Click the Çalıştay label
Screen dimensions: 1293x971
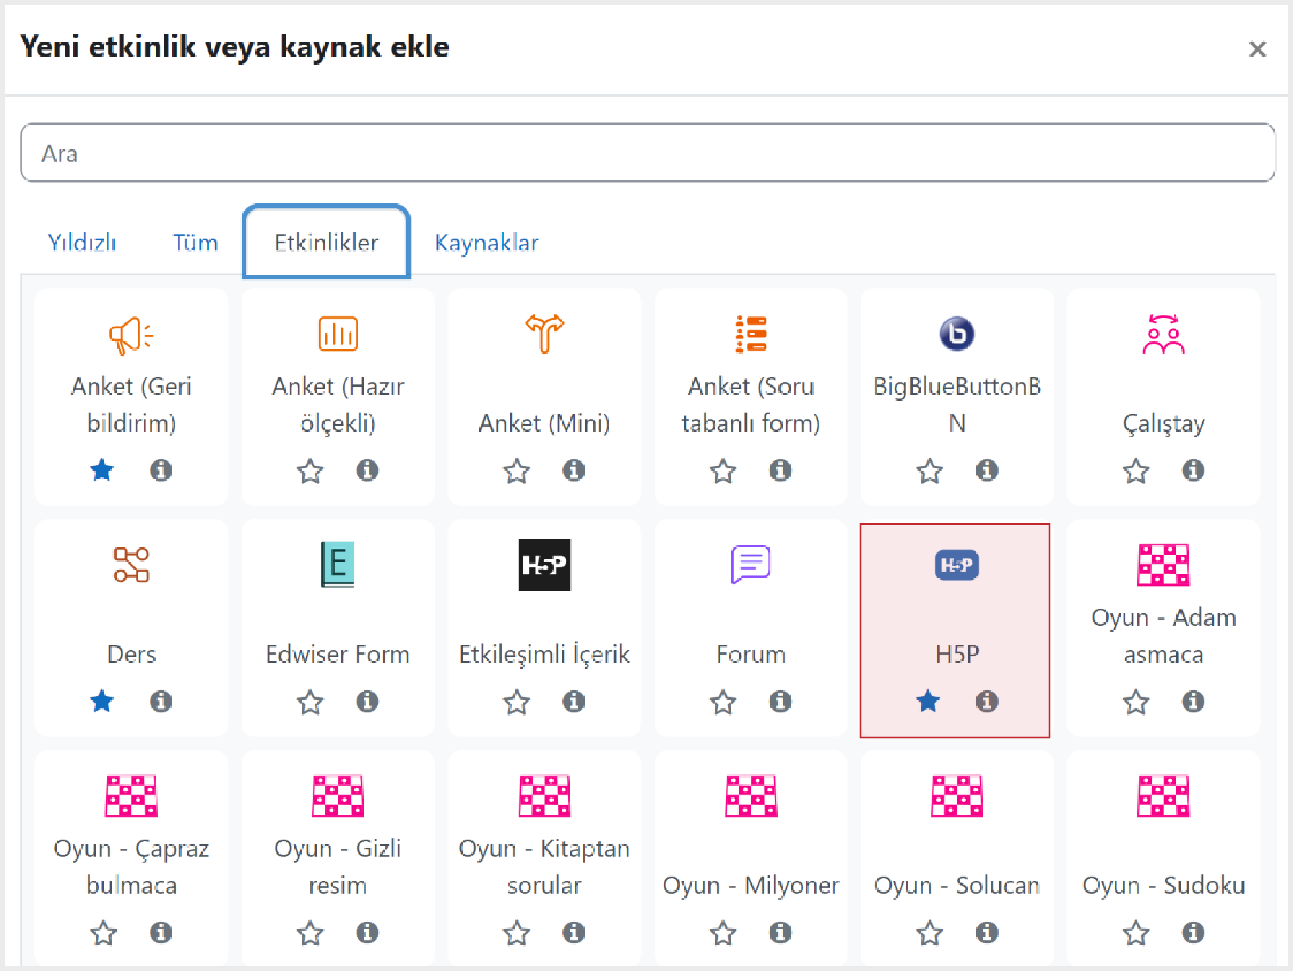click(x=1163, y=424)
